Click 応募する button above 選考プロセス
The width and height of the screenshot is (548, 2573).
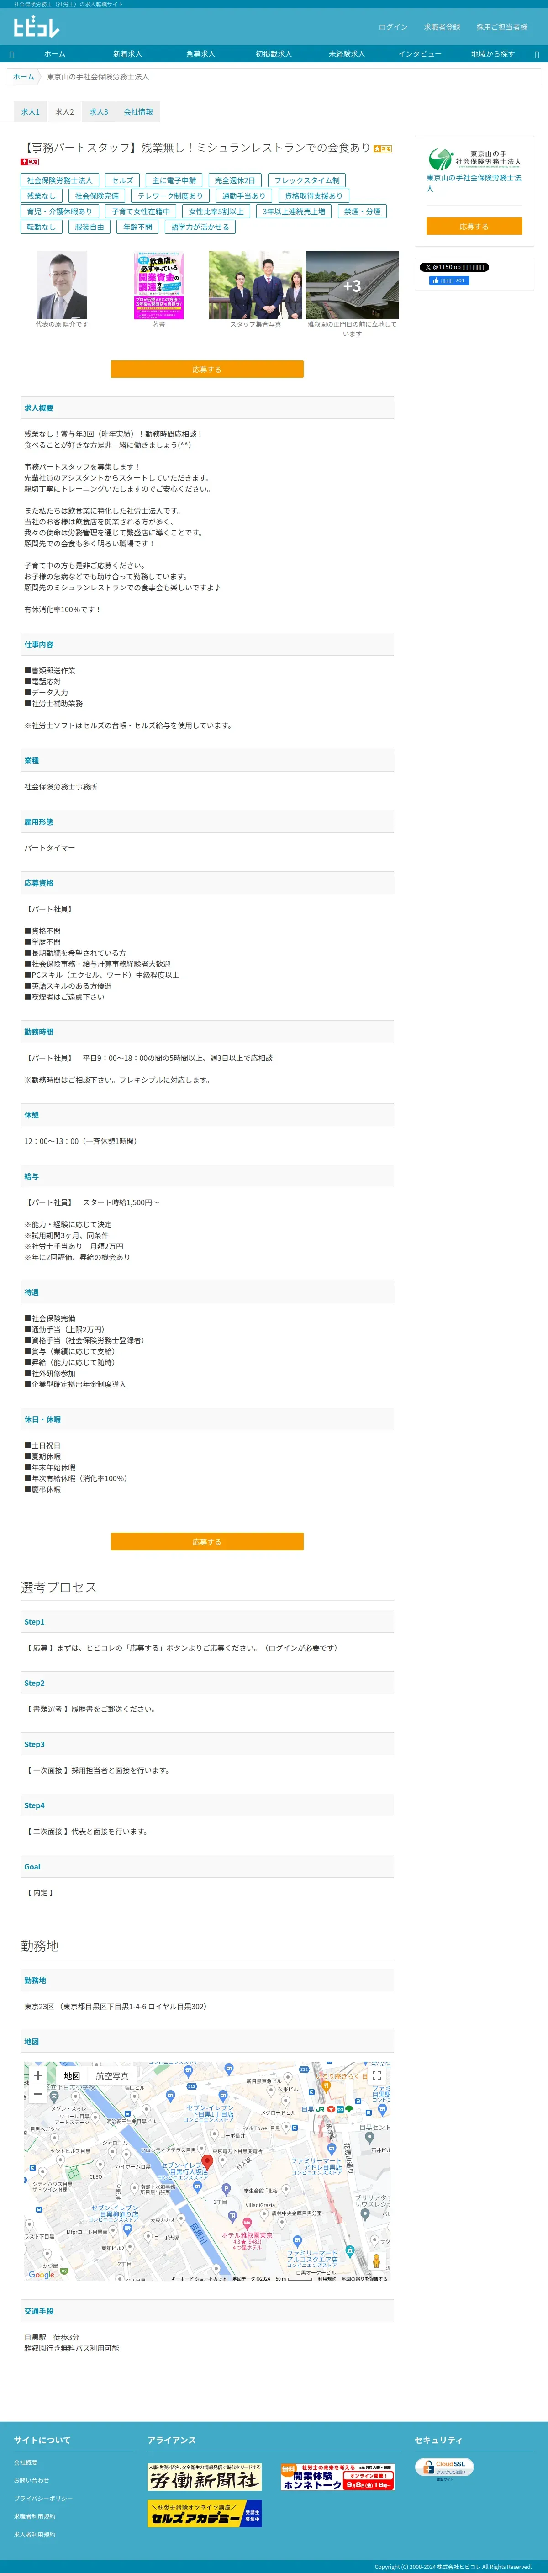click(x=206, y=1541)
